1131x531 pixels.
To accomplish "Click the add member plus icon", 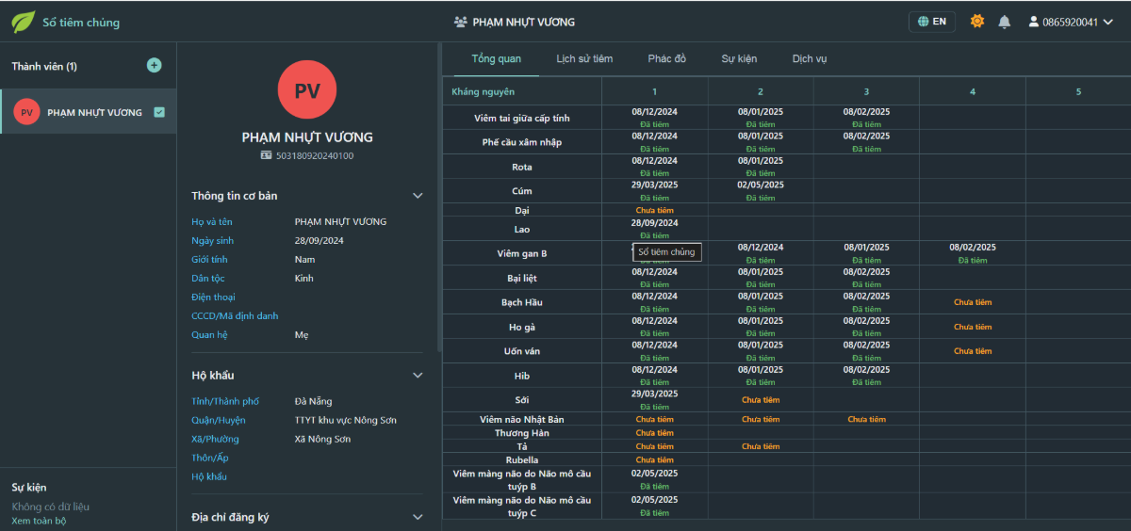I will pos(155,65).
